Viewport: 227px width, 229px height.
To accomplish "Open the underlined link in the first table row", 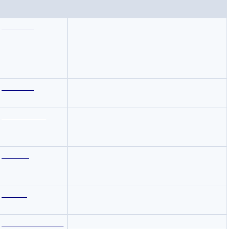I will point(18,29).
